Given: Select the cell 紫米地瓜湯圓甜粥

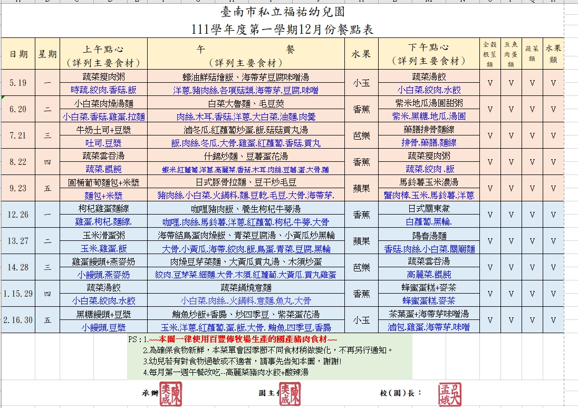Looking at the screenshot, I should (x=429, y=103).
